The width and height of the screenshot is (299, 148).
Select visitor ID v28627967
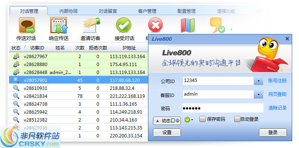[x=36, y=57]
